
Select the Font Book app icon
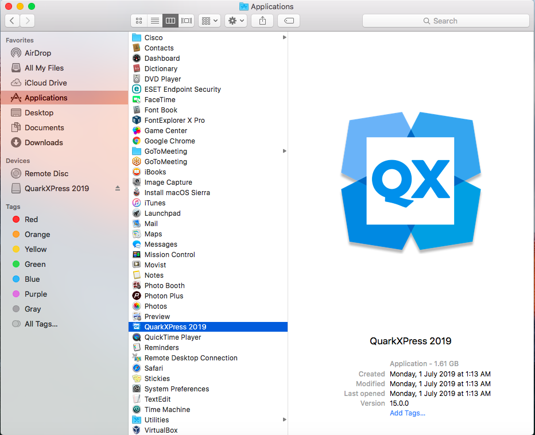tap(137, 110)
